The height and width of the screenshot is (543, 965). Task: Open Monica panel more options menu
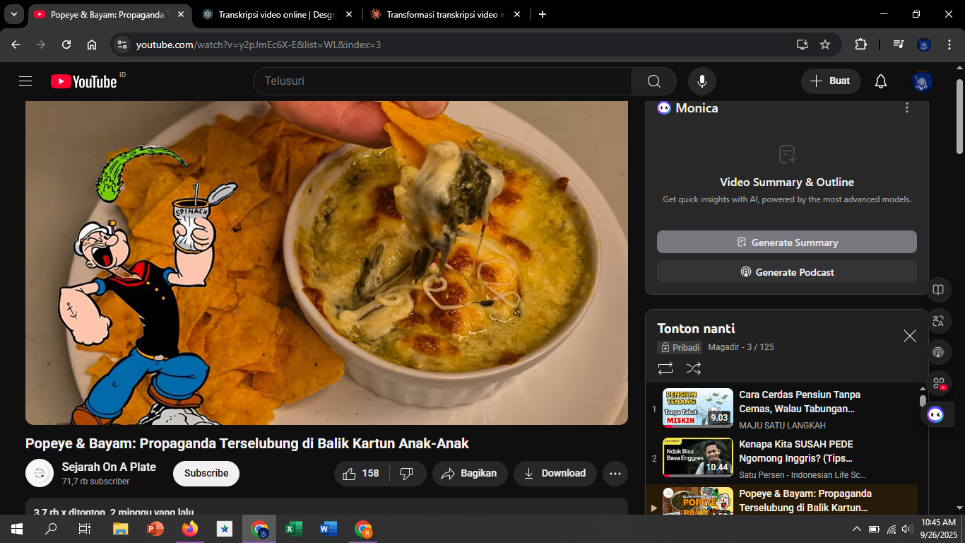click(x=907, y=108)
